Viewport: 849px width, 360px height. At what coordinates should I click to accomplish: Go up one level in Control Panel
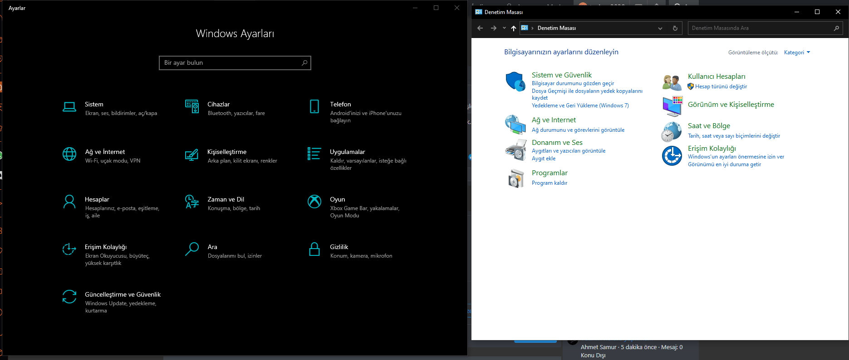[x=514, y=28]
